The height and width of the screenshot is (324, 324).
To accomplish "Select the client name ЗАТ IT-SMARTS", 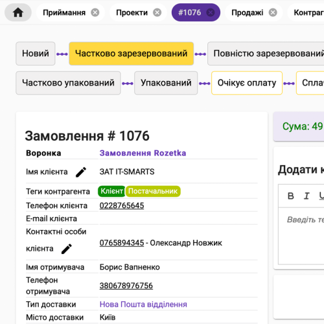I will 127,172.
